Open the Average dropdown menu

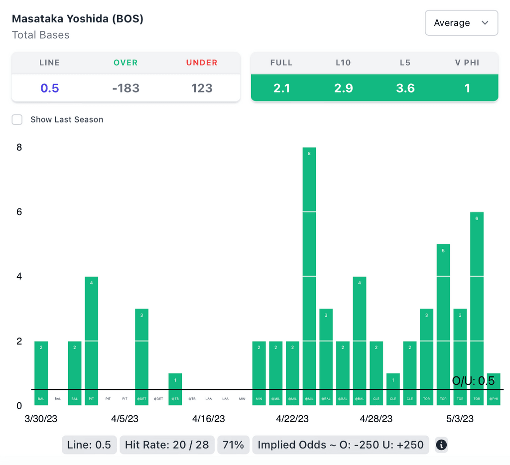tap(461, 23)
